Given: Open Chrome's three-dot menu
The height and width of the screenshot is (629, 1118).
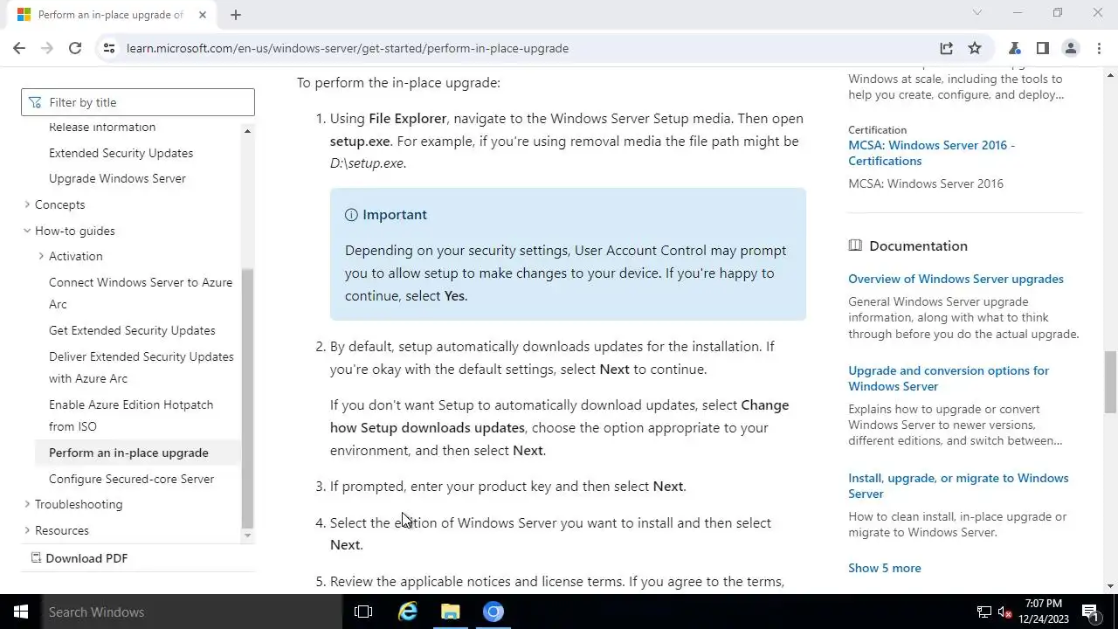Looking at the screenshot, I should click(x=1098, y=48).
